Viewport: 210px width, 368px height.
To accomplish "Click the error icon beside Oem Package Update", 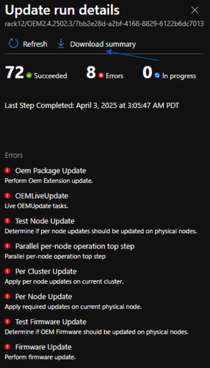I will click(7, 170).
